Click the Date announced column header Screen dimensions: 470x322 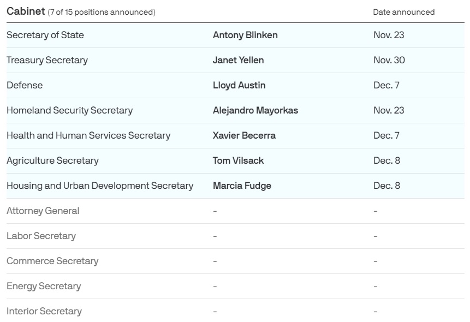404,12
